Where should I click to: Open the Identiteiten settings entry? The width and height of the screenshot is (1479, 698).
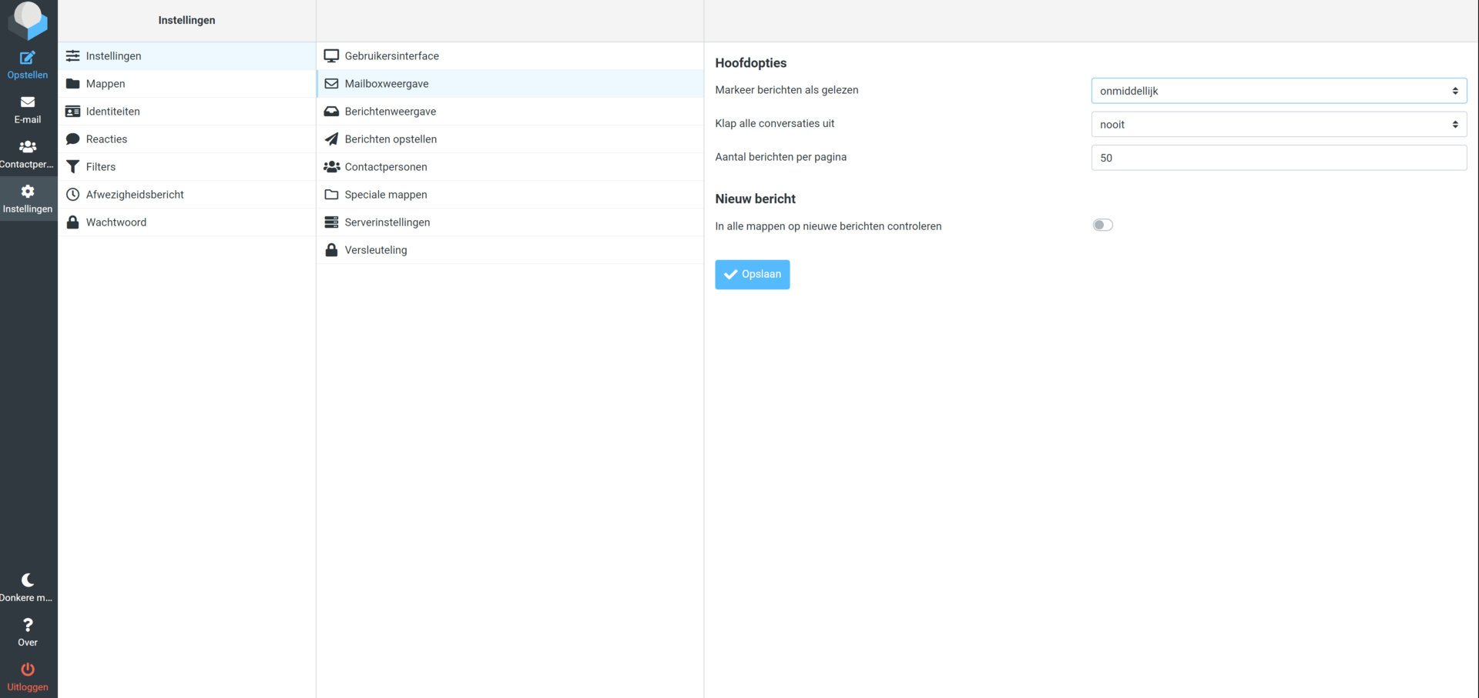point(186,112)
